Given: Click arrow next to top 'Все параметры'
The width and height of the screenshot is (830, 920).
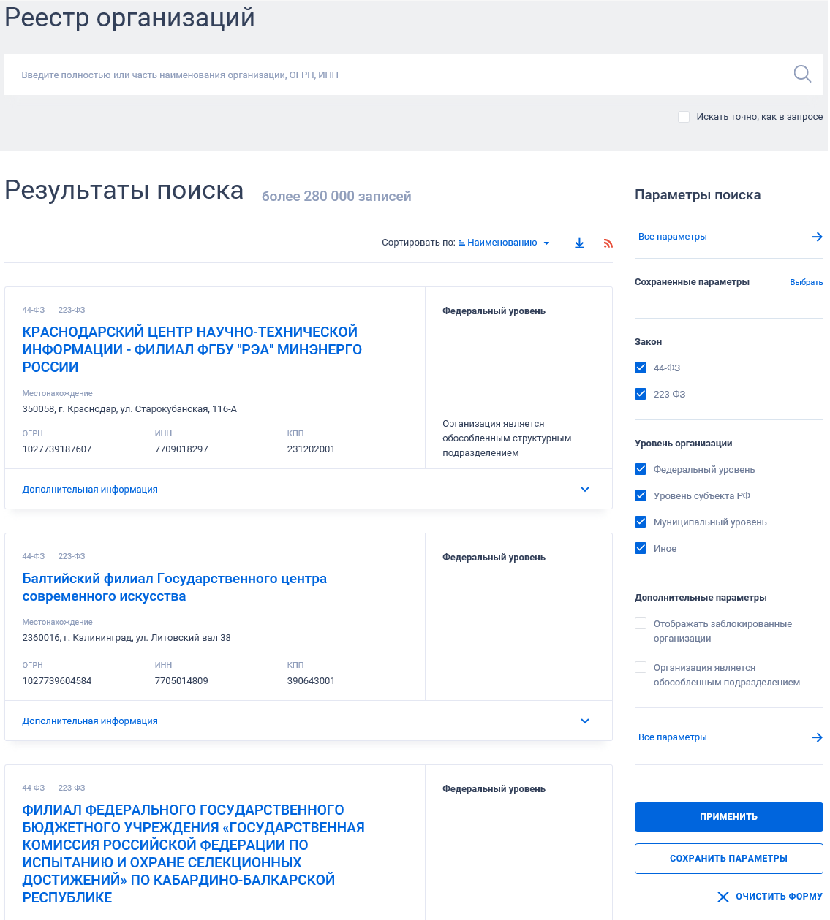Looking at the screenshot, I should point(817,237).
